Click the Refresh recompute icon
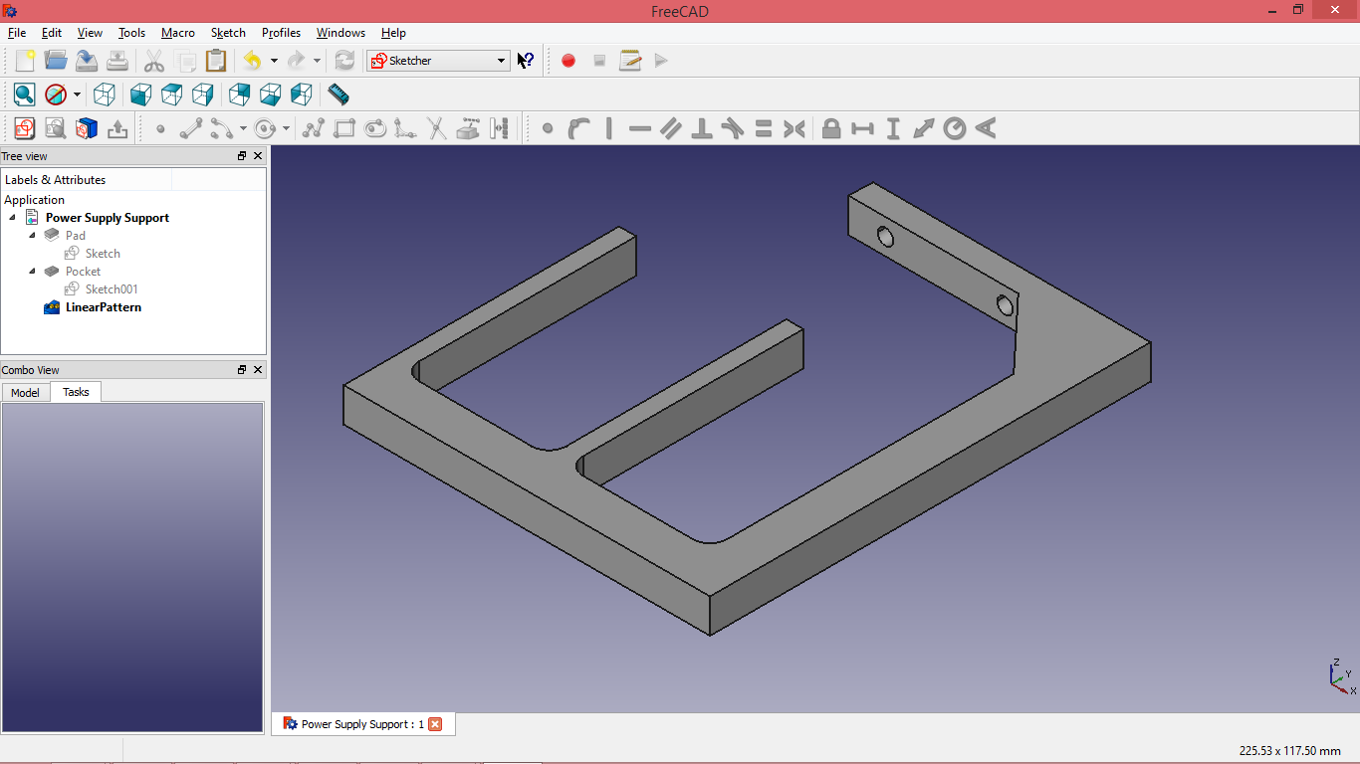This screenshot has width=1360, height=764. point(344,61)
